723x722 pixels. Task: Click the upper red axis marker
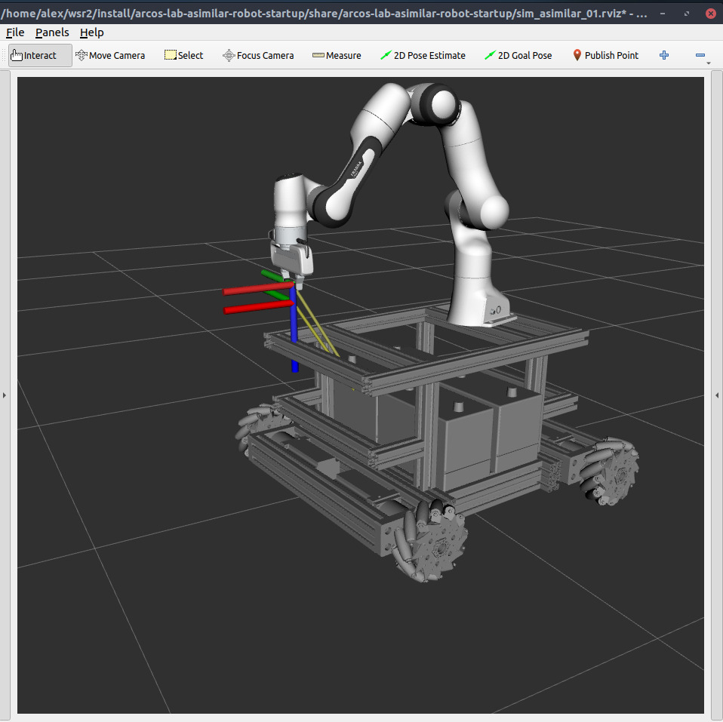(x=257, y=289)
